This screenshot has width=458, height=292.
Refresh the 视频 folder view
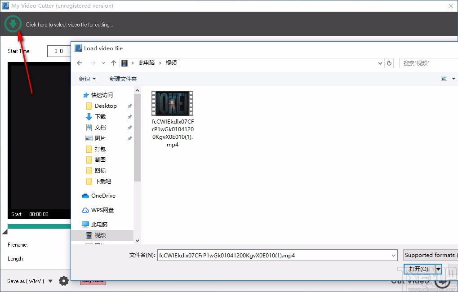pyautogui.click(x=389, y=63)
